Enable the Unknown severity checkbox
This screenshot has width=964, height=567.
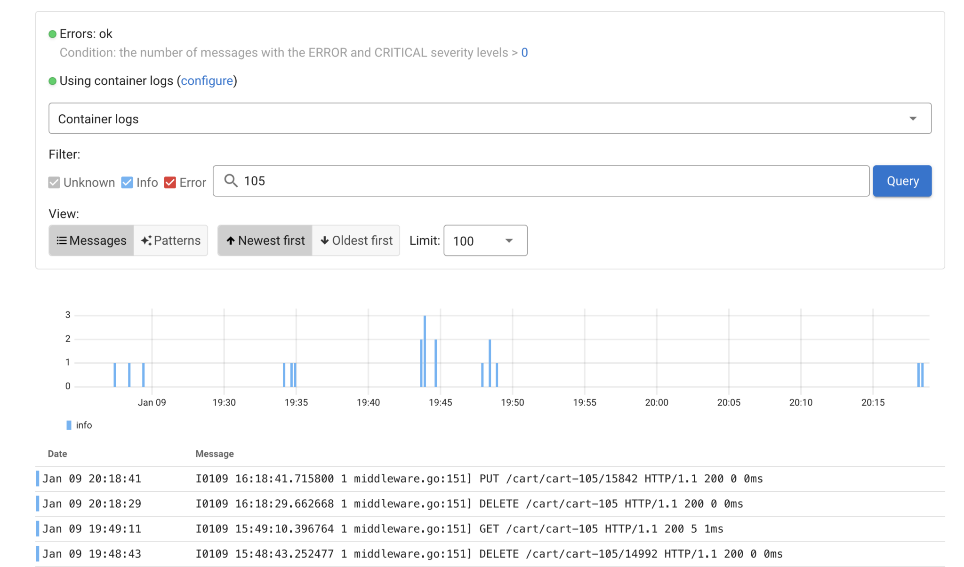click(x=54, y=183)
